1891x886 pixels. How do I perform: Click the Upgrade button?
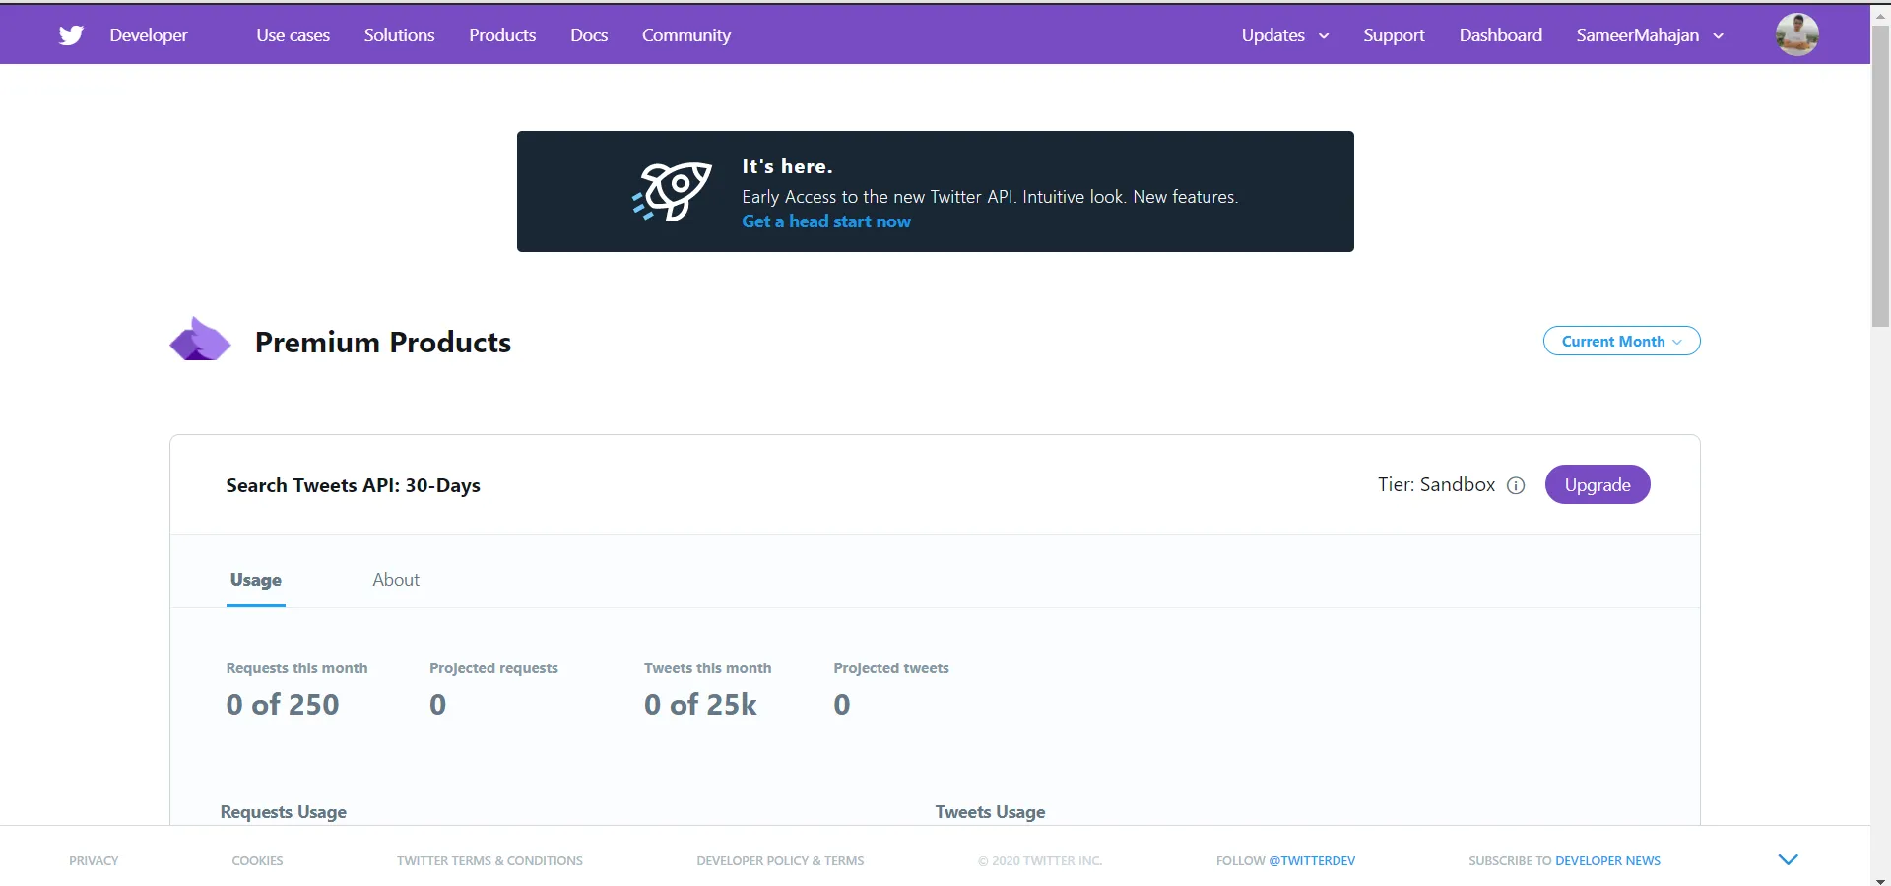1597,484
